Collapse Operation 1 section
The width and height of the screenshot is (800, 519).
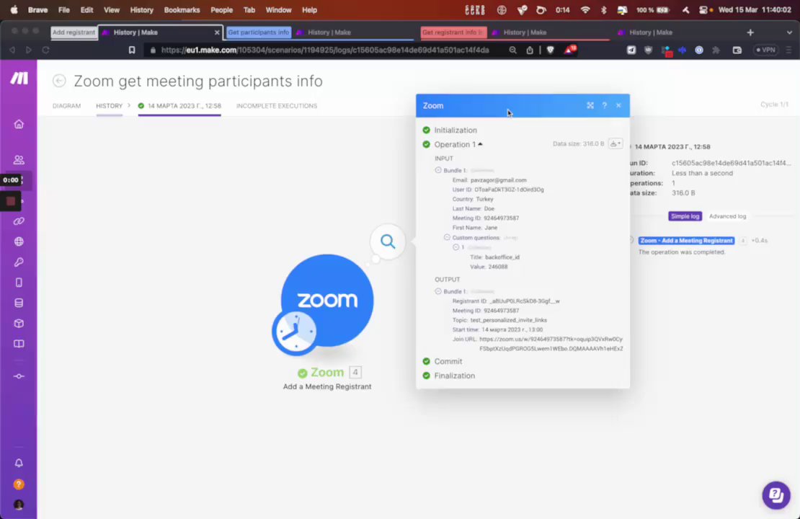(x=458, y=144)
